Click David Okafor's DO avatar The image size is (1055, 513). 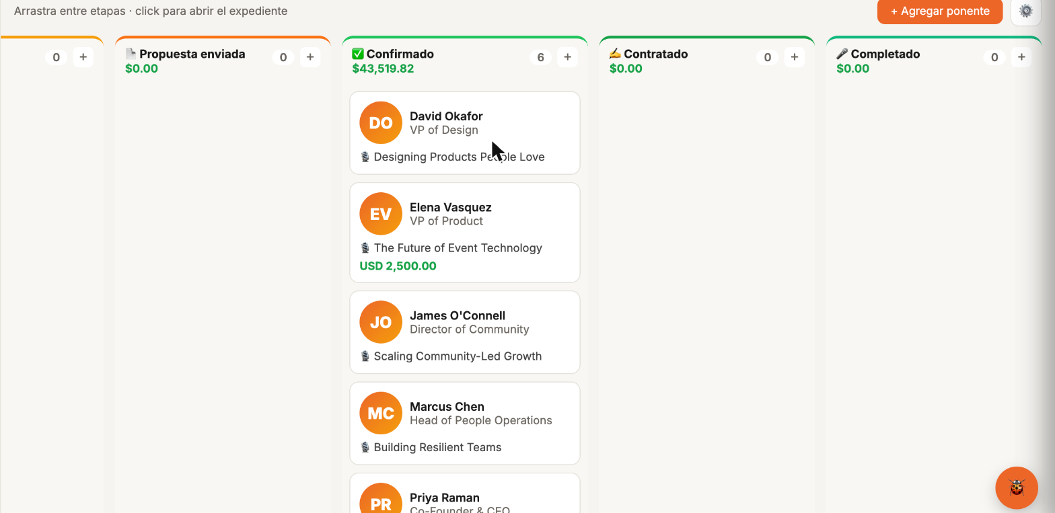tap(381, 122)
